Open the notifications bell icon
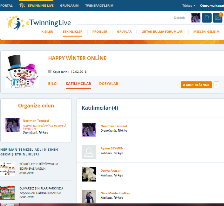Viewport: 224px width, 206px height. click(x=207, y=18)
